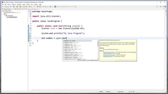168x94 pixels.
Task: Open the Navigate menu
Action: (x=19, y=4)
